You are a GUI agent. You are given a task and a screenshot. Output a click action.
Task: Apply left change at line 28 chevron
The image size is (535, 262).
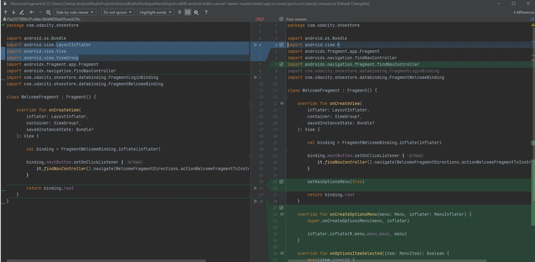pyautogui.click(x=255, y=201)
